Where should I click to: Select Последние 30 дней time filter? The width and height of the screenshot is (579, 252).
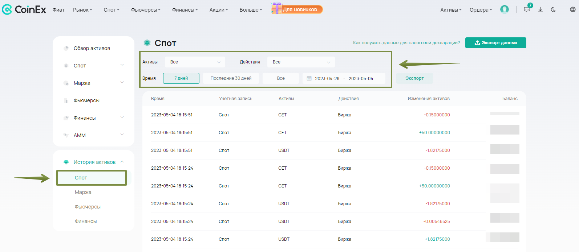click(x=231, y=78)
